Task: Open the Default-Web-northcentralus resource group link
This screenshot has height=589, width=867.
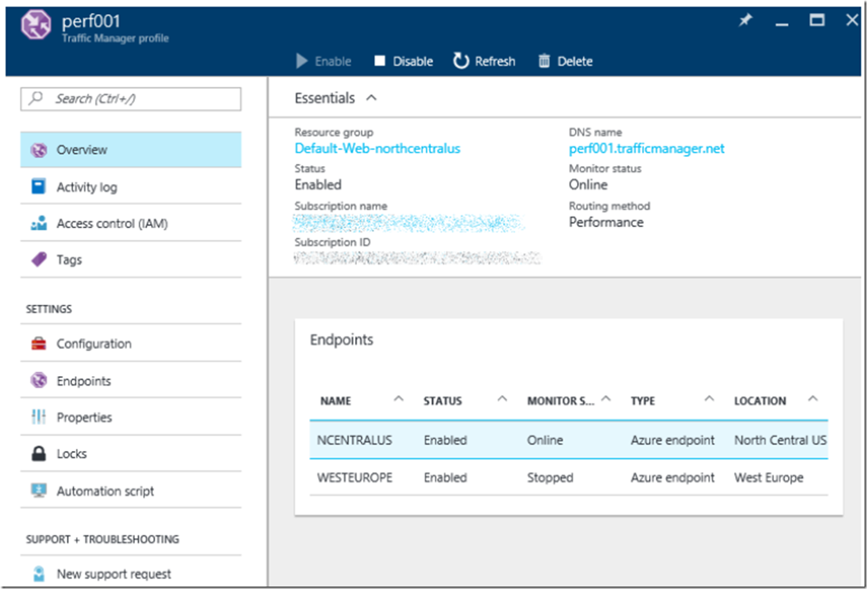Action: [x=377, y=148]
